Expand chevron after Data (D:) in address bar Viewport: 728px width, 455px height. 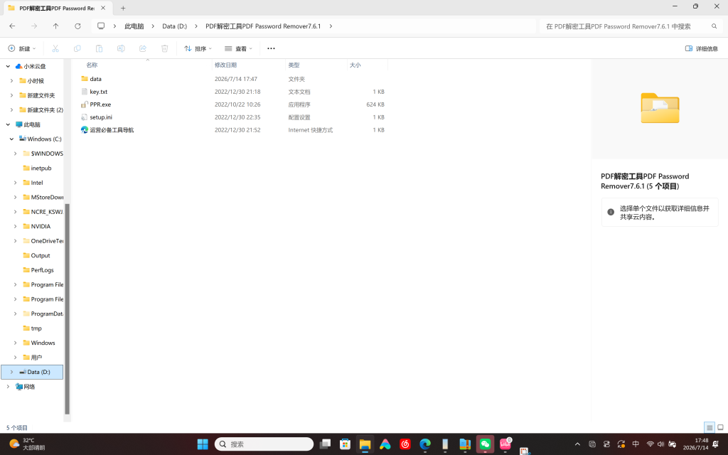pyautogui.click(x=196, y=26)
